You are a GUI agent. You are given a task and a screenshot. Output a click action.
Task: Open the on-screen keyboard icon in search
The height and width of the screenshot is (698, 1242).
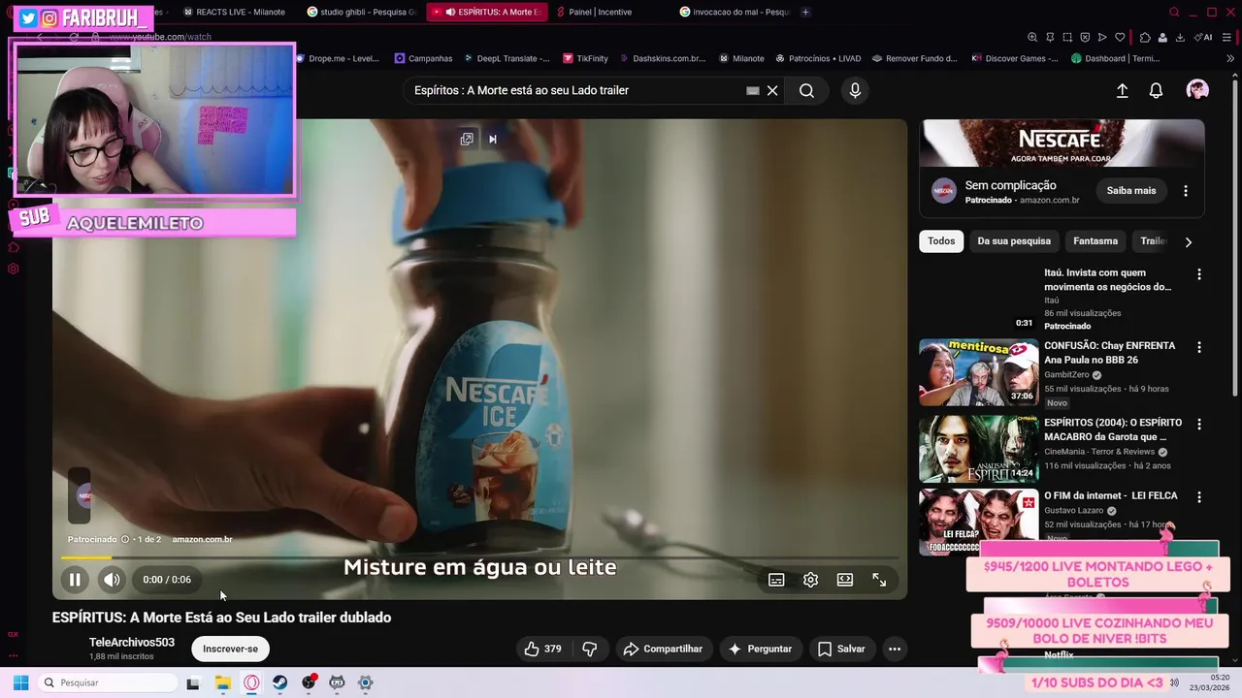pyautogui.click(x=752, y=90)
